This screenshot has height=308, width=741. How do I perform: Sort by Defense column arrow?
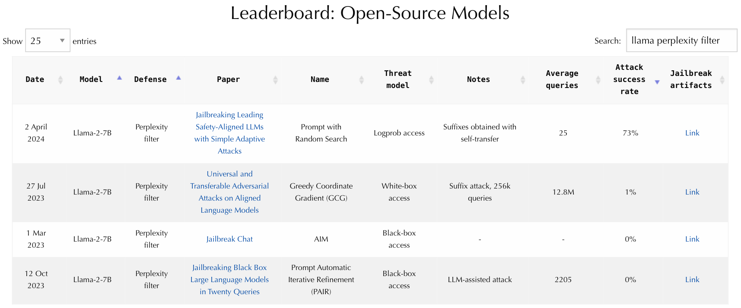178,78
